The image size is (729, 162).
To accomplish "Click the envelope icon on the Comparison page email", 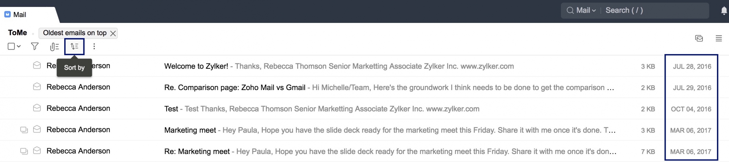I will [37, 87].
